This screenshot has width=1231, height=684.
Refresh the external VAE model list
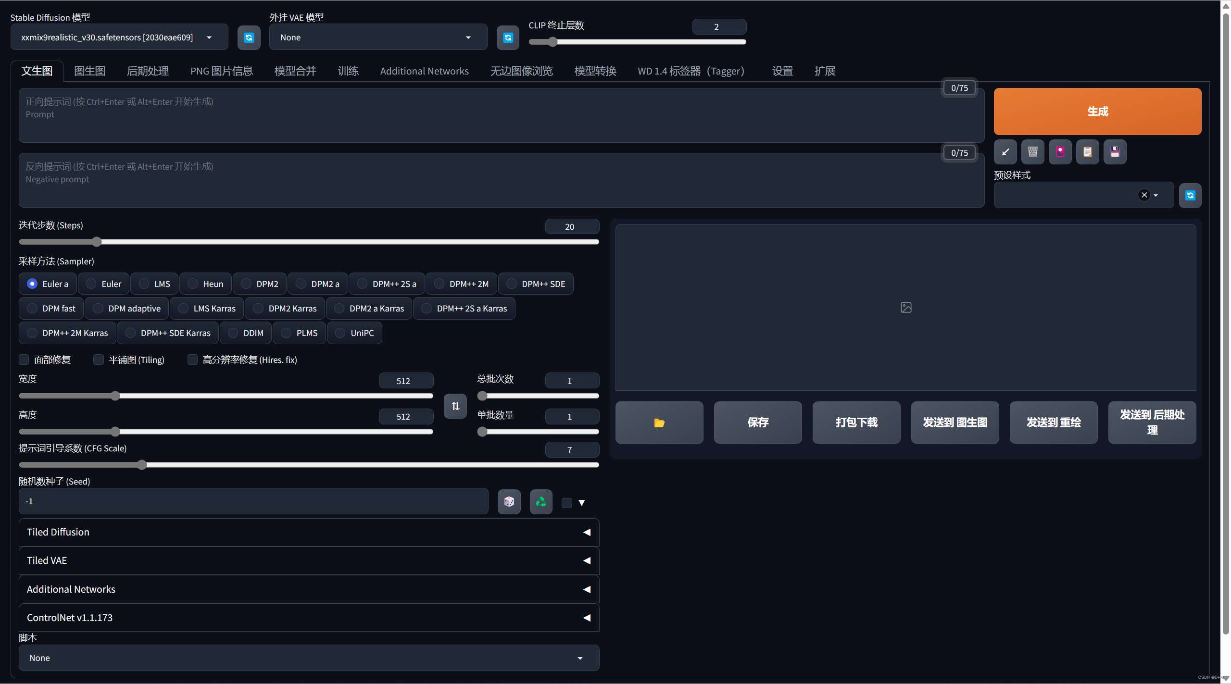pos(508,37)
